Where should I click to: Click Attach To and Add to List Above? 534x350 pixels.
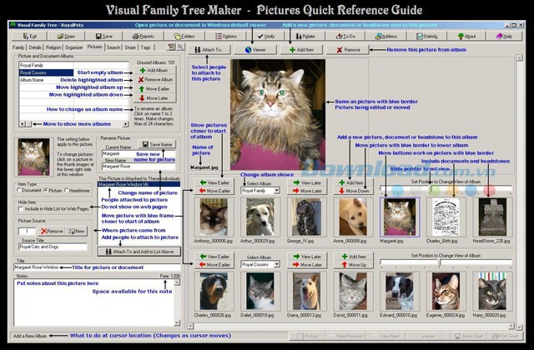pos(139,252)
